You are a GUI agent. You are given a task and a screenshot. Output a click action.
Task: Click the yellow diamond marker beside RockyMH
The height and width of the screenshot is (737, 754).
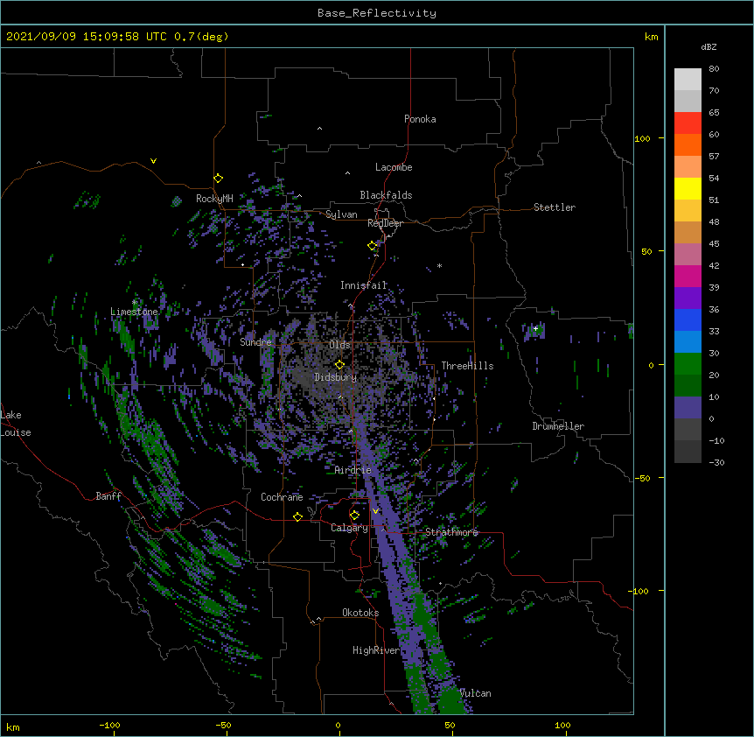pos(219,179)
